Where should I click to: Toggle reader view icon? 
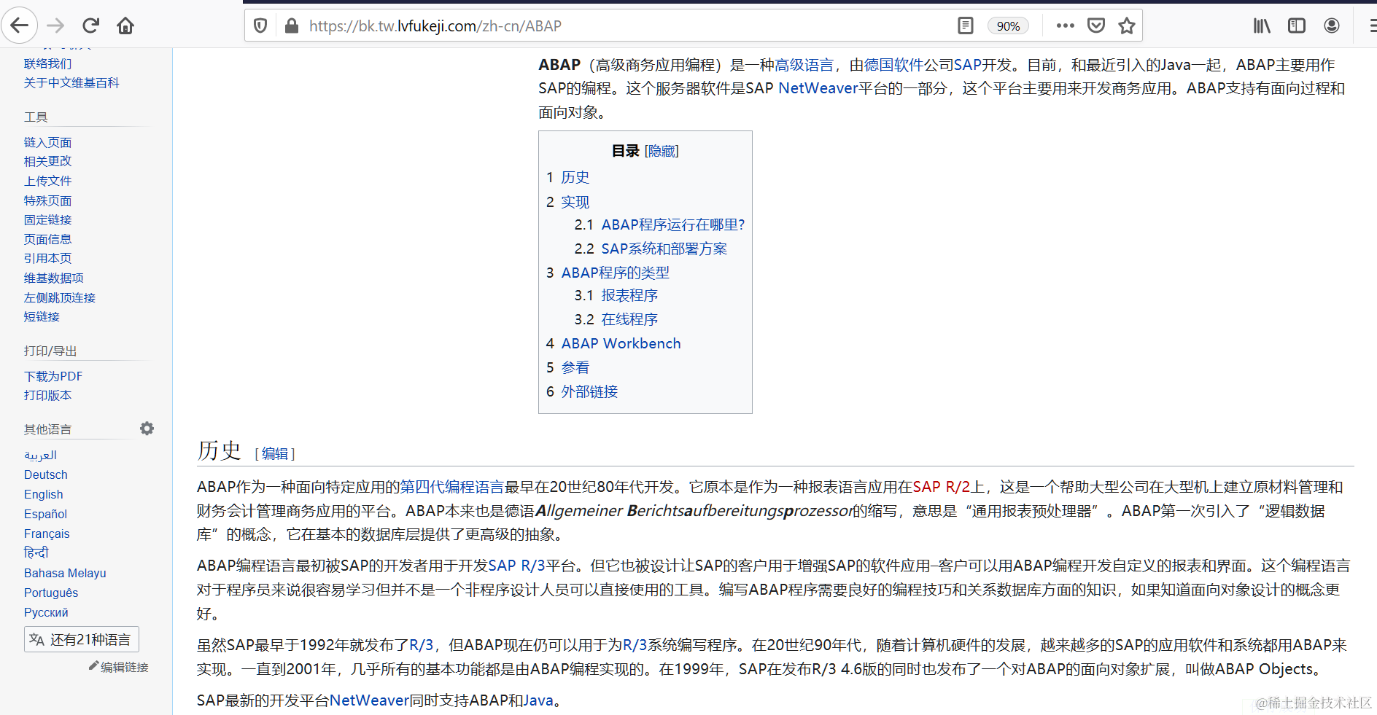[966, 26]
